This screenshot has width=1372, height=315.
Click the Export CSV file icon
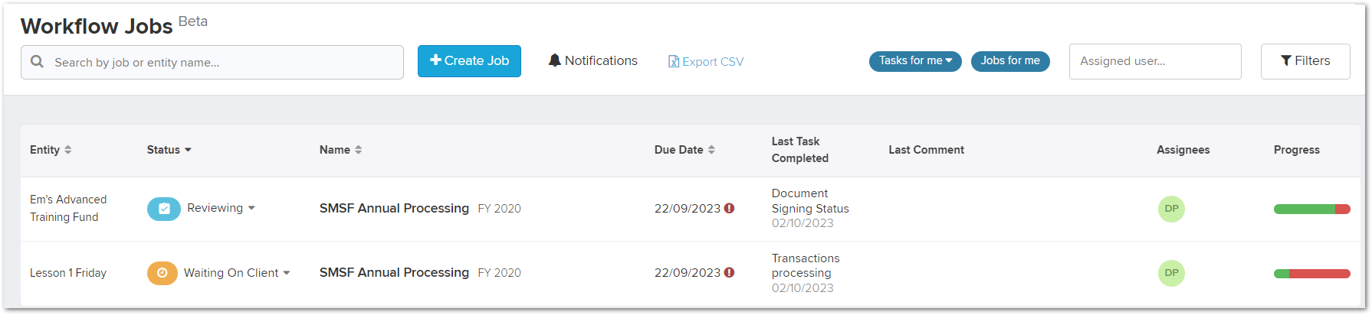[x=674, y=62]
